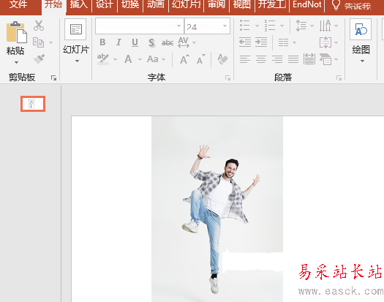
Task: Select the slide 1 thumbnail
Action: [33, 104]
